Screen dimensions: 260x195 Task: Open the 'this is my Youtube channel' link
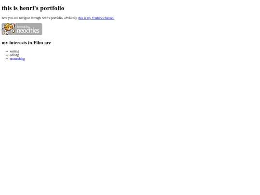tap(96, 18)
